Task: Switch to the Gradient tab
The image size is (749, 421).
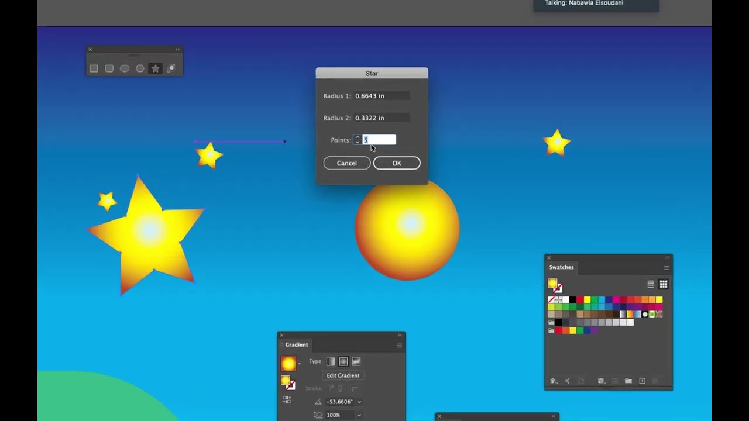Action: 297,345
